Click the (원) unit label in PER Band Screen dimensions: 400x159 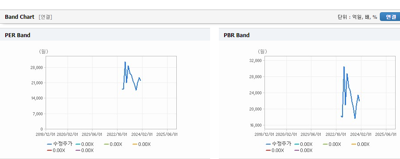click(43, 52)
